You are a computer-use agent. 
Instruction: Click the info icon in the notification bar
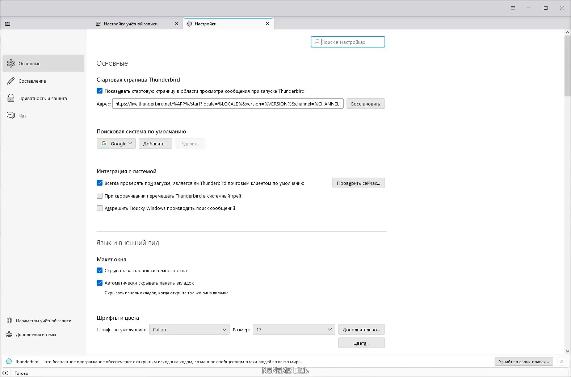point(9,361)
